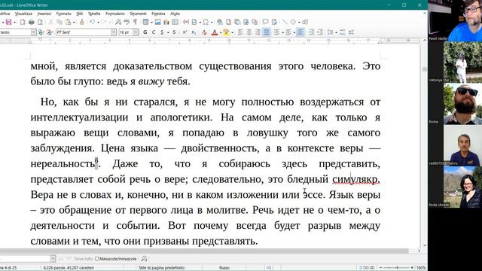Run spelling check icon
This screenshot has height=271, width=482.
pyautogui.click(x=127, y=22)
